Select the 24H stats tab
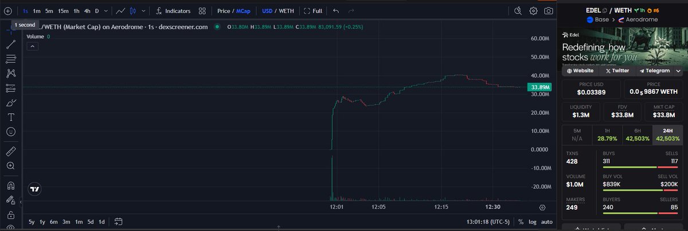688x231 pixels. tap(668, 135)
